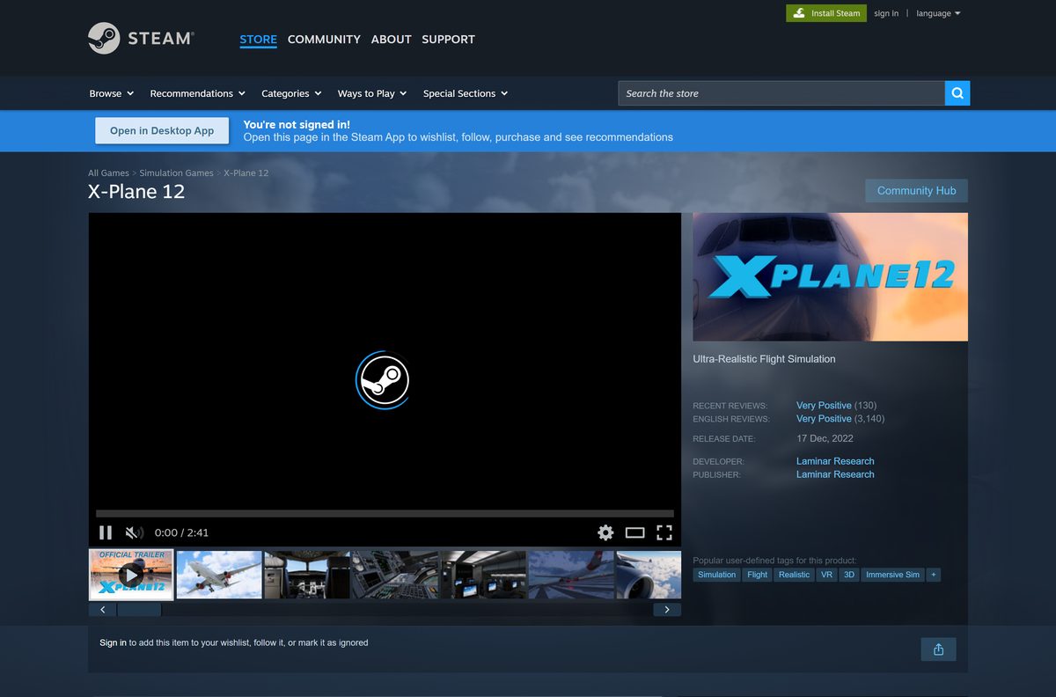1056x697 pixels.
Task: Expand the Ways to Play dropdown
Action: coord(372,93)
